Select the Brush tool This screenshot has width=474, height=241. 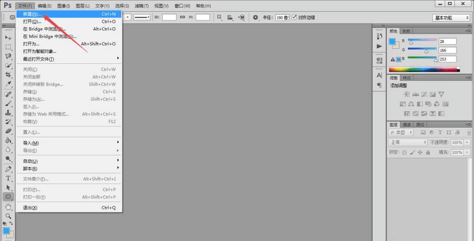pos(8,103)
